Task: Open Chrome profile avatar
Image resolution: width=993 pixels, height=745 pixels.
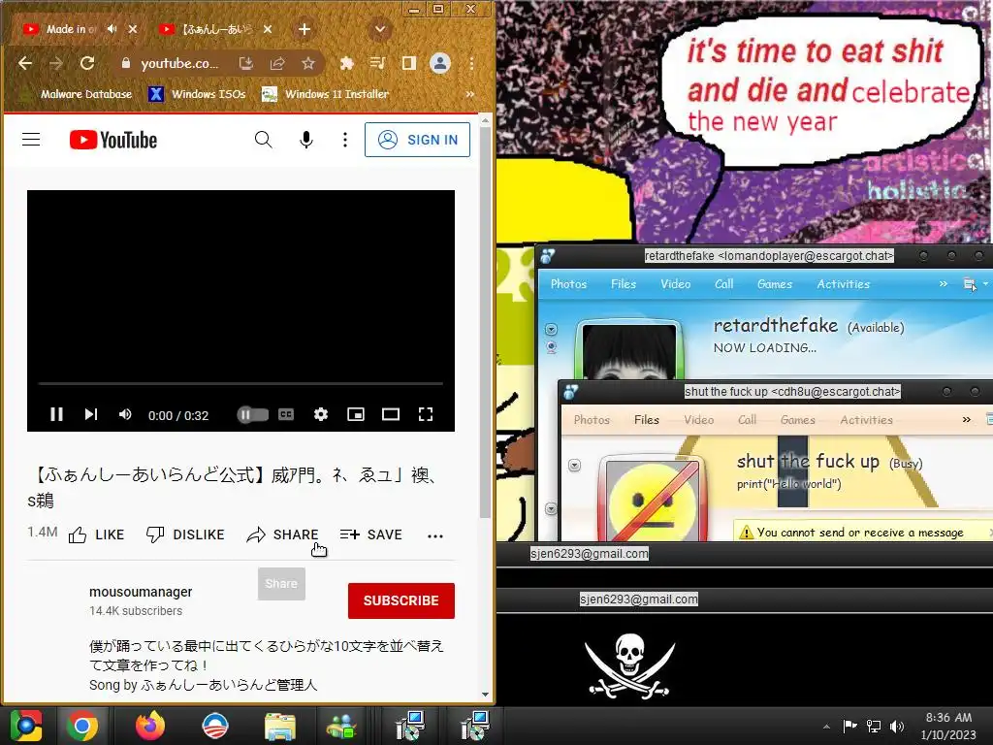Action: pyautogui.click(x=440, y=63)
